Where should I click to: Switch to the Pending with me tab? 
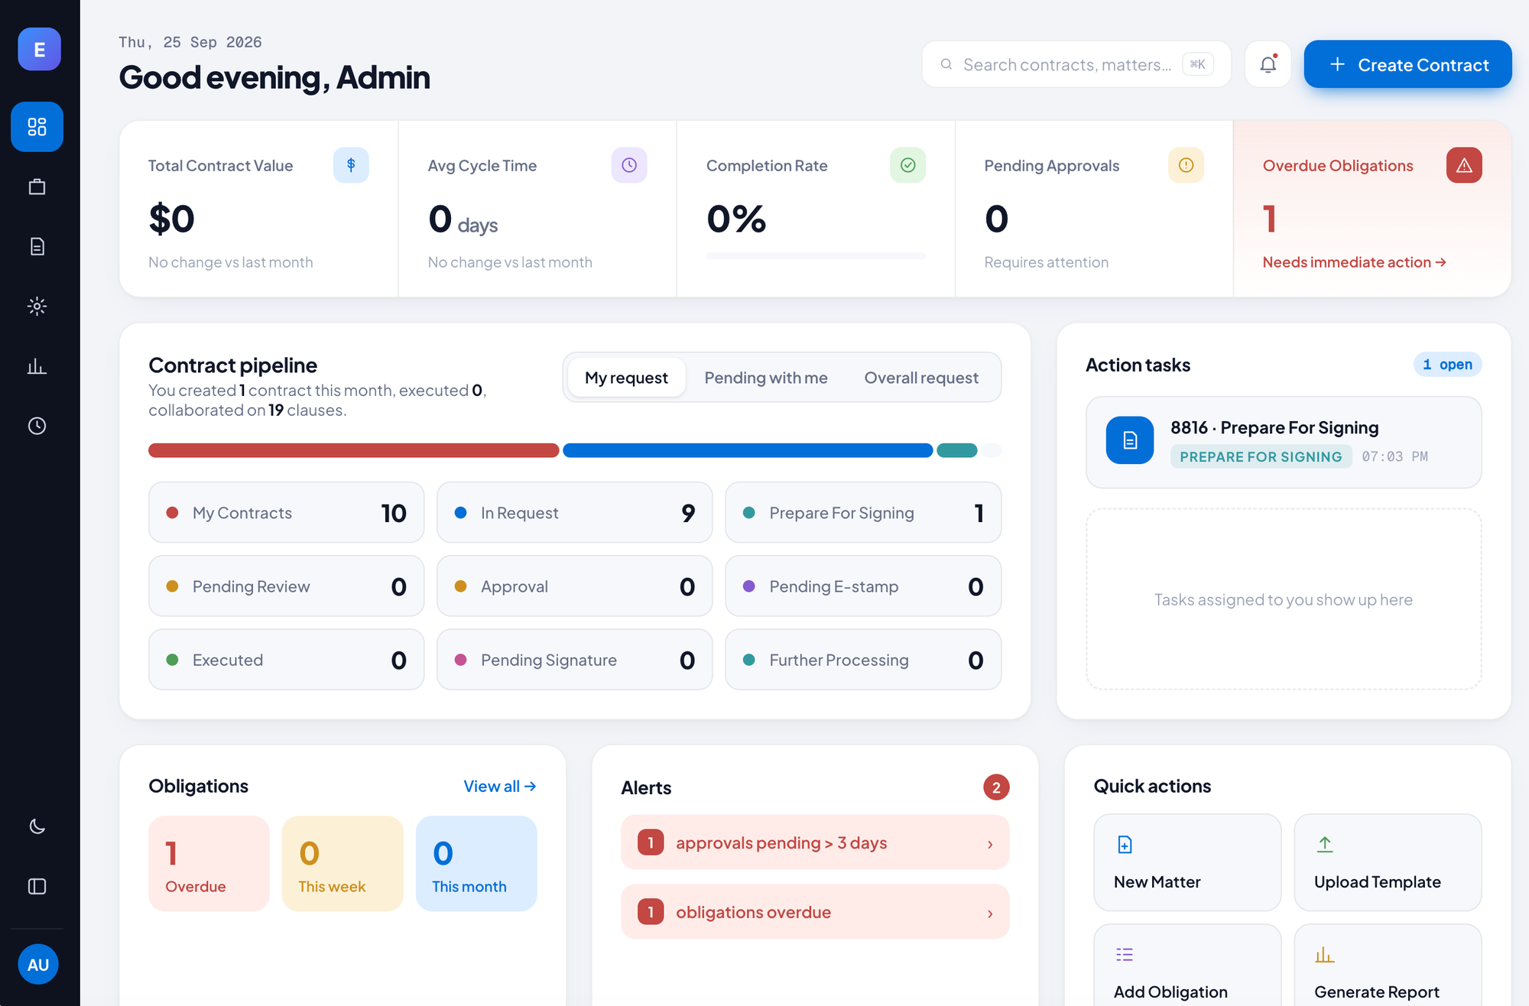point(765,378)
